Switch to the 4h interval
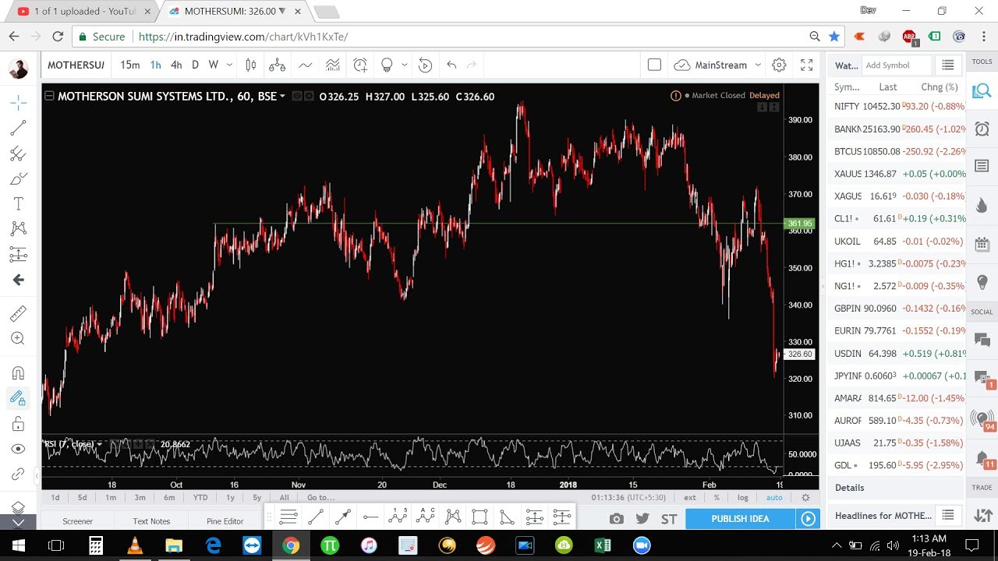The width and height of the screenshot is (998, 561). 176,65
